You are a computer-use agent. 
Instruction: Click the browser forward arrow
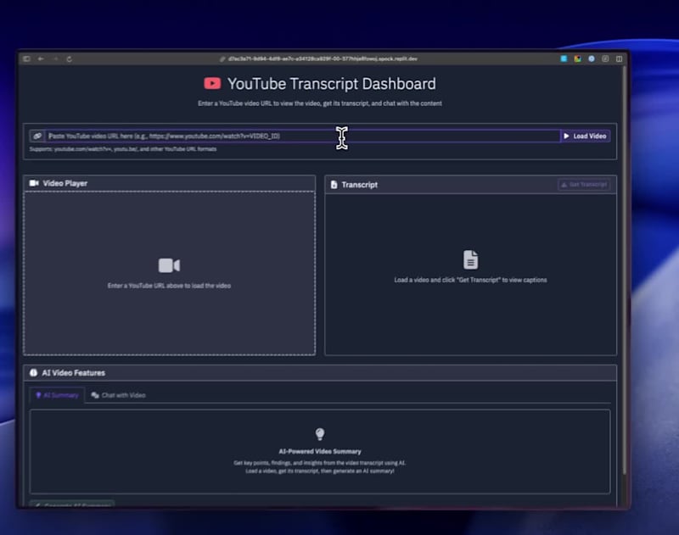(x=55, y=59)
